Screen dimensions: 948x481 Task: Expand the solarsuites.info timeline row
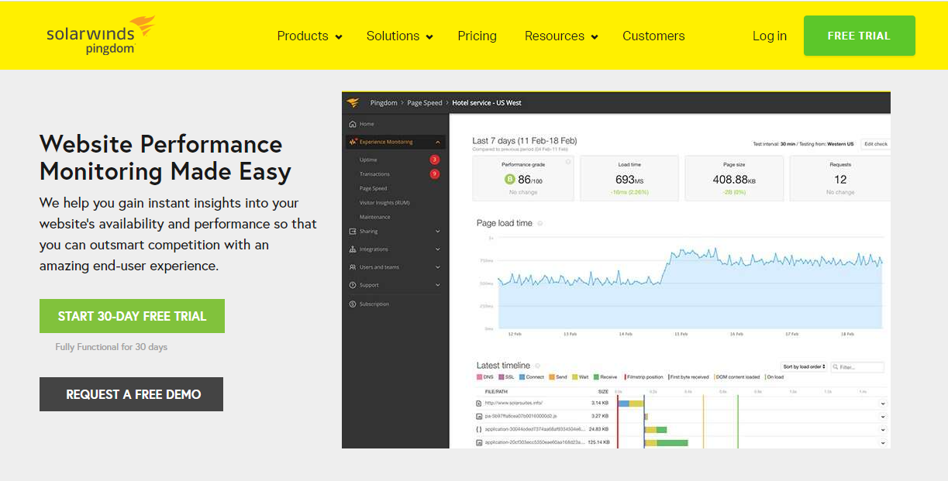[883, 404]
